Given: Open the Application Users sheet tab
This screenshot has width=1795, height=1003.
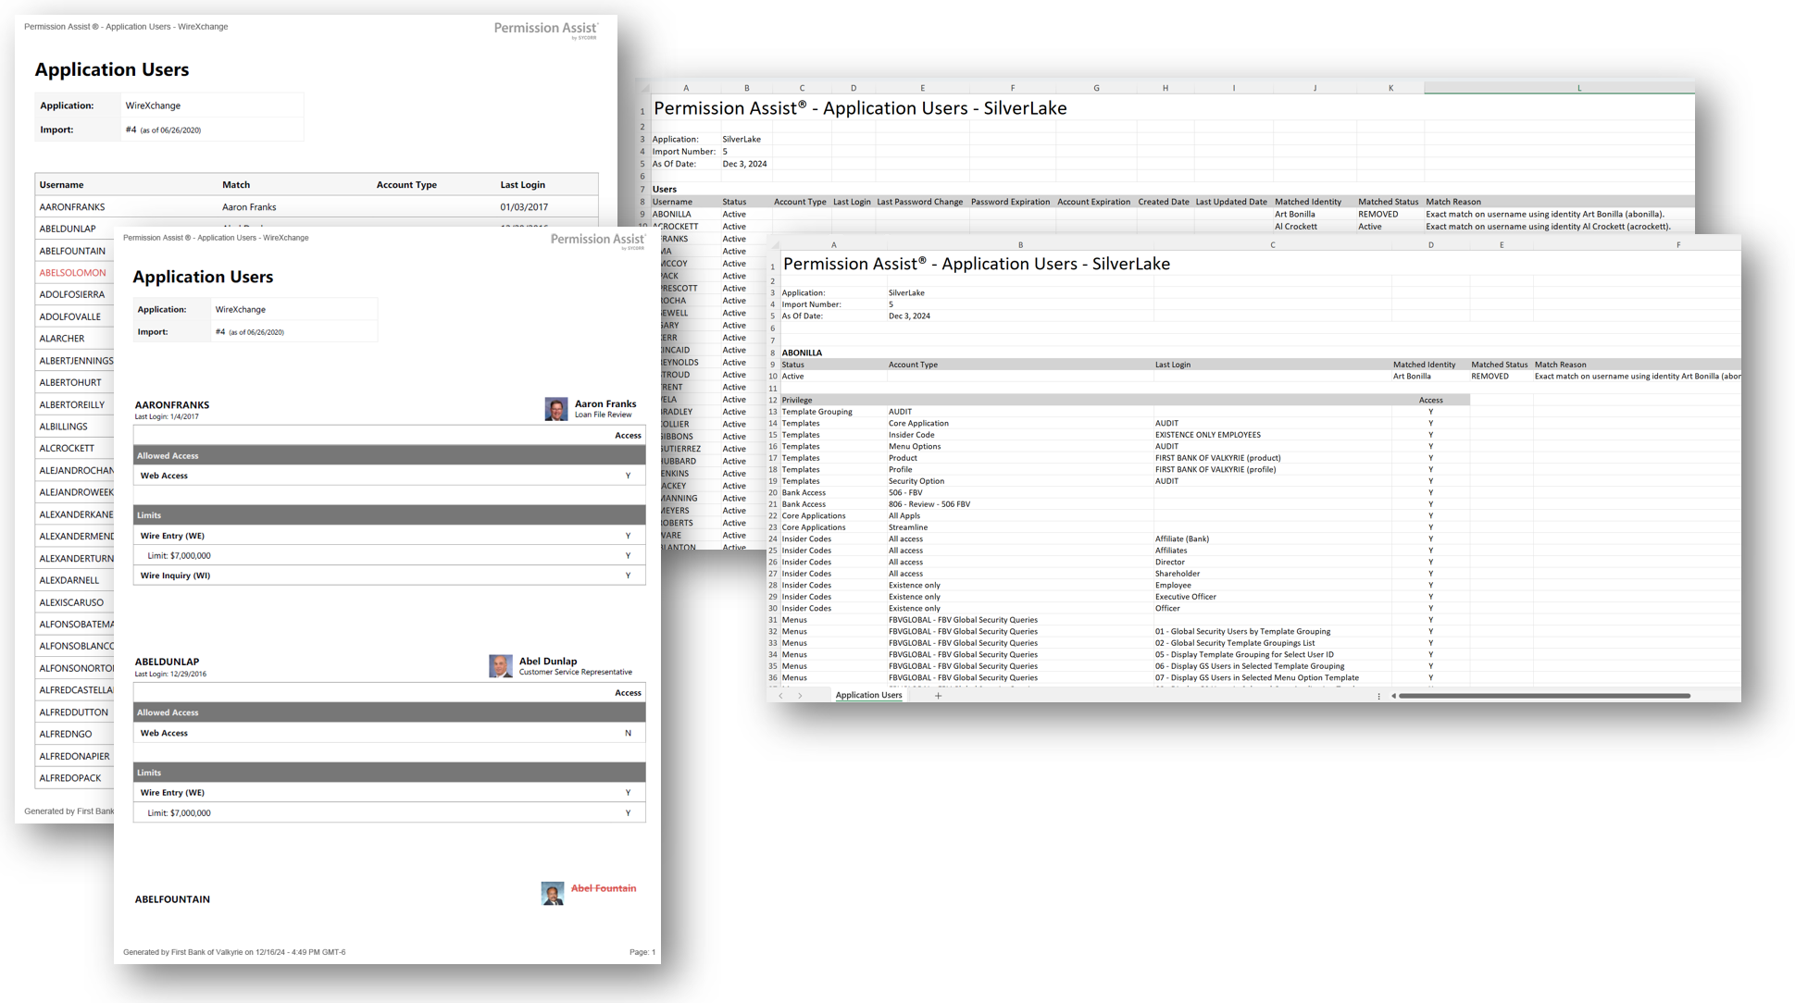Looking at the screenshot, I should (868, 696).
